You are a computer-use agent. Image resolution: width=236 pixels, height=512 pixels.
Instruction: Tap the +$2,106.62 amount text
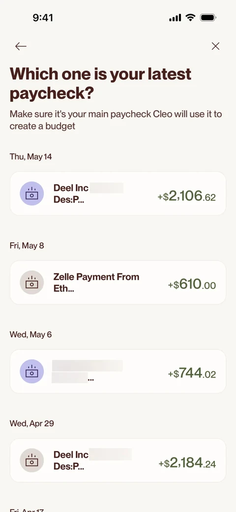click(x=187, y=195)
